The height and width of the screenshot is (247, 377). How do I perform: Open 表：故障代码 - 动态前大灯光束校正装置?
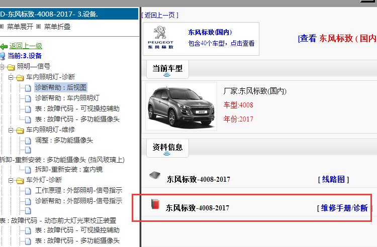(x=58, y=220)
